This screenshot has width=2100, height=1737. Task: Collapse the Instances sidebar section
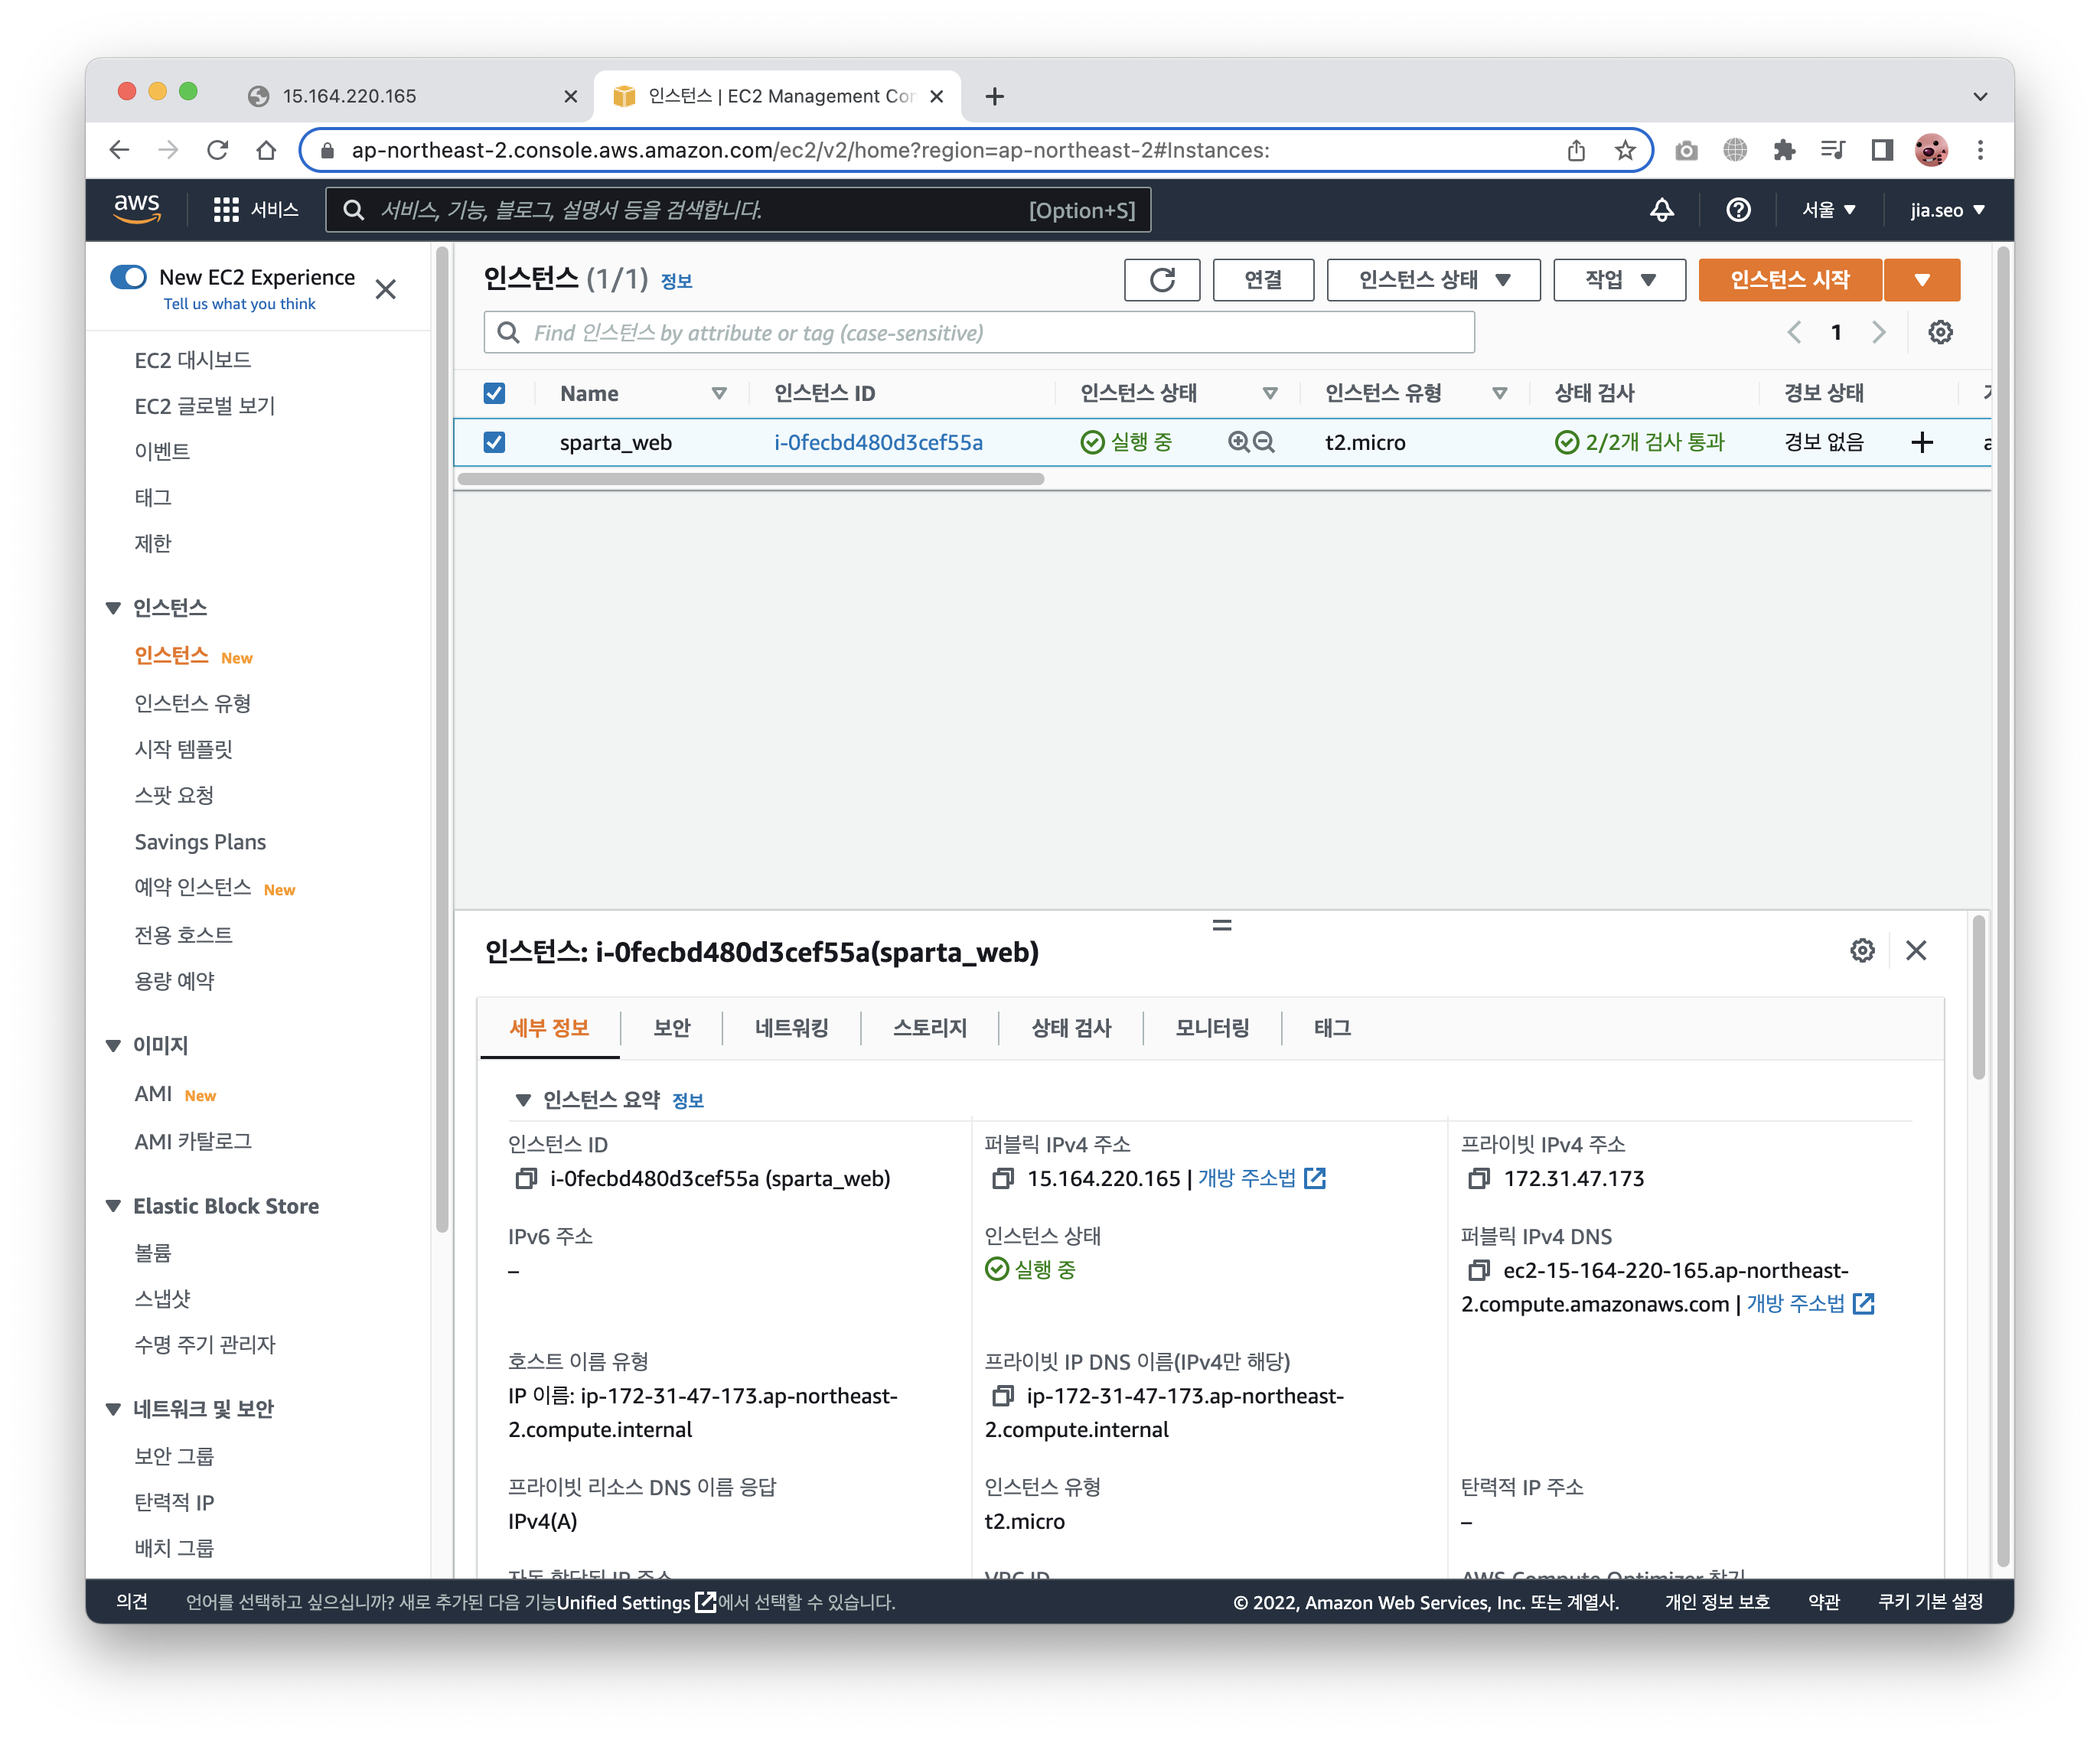(x=113, y=608)
